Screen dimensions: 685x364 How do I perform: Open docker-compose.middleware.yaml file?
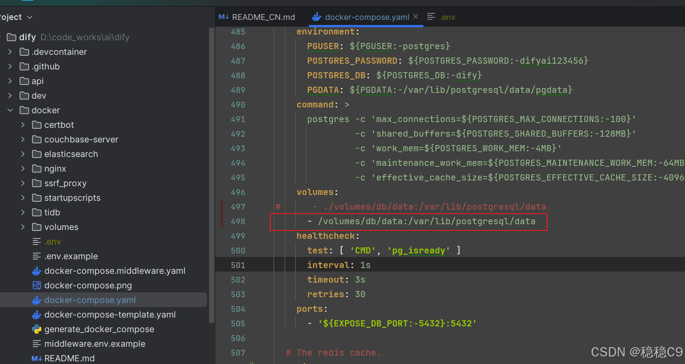pos(115,271)
